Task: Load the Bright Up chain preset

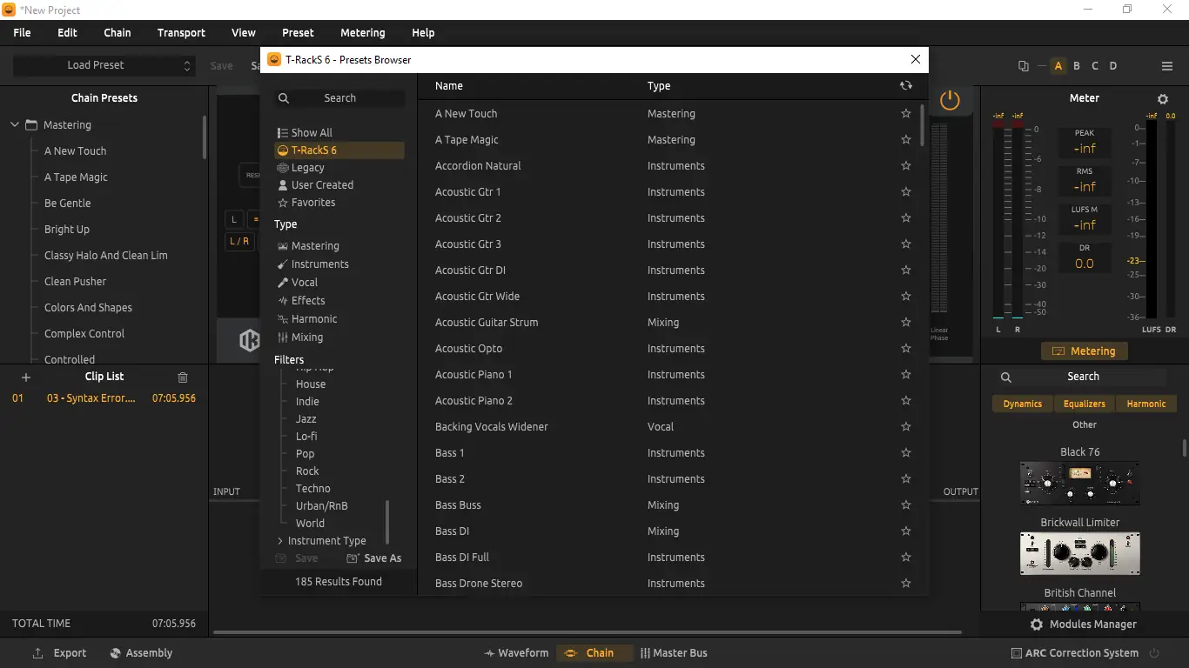Action: (x=67, y=230)
